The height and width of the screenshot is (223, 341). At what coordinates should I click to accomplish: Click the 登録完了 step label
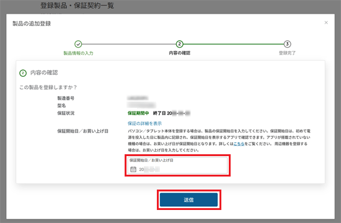coord(287,53)
